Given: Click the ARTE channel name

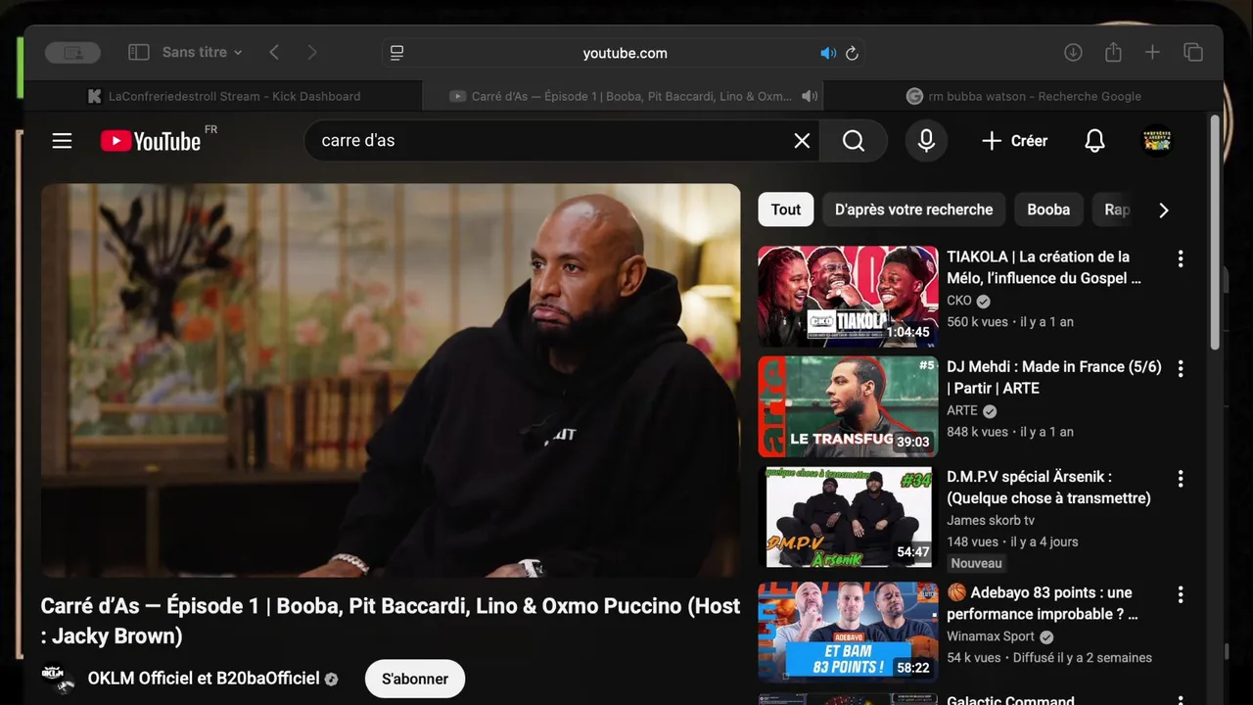Looking at the screenshot, I should [x=962, y=410].
